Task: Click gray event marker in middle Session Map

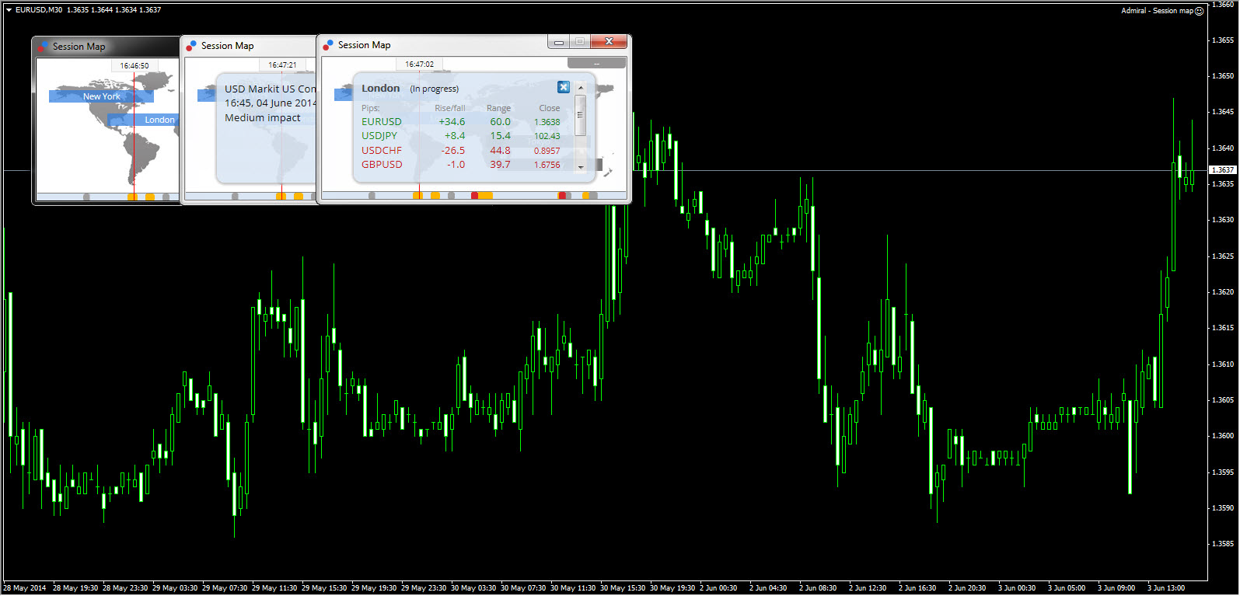Action: tap(235, 197)
